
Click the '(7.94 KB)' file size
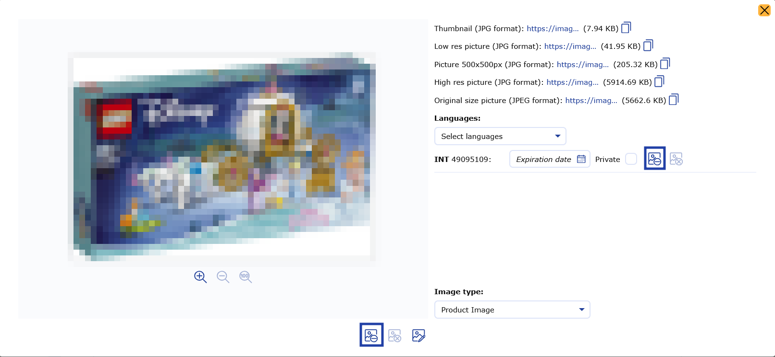601,29
